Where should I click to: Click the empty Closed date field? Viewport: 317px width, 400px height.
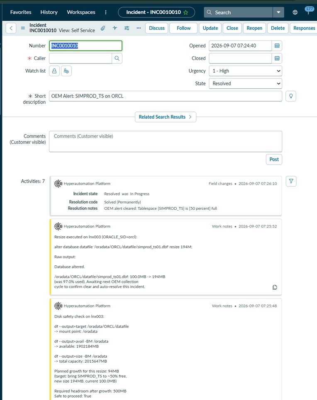coord(240,58)
